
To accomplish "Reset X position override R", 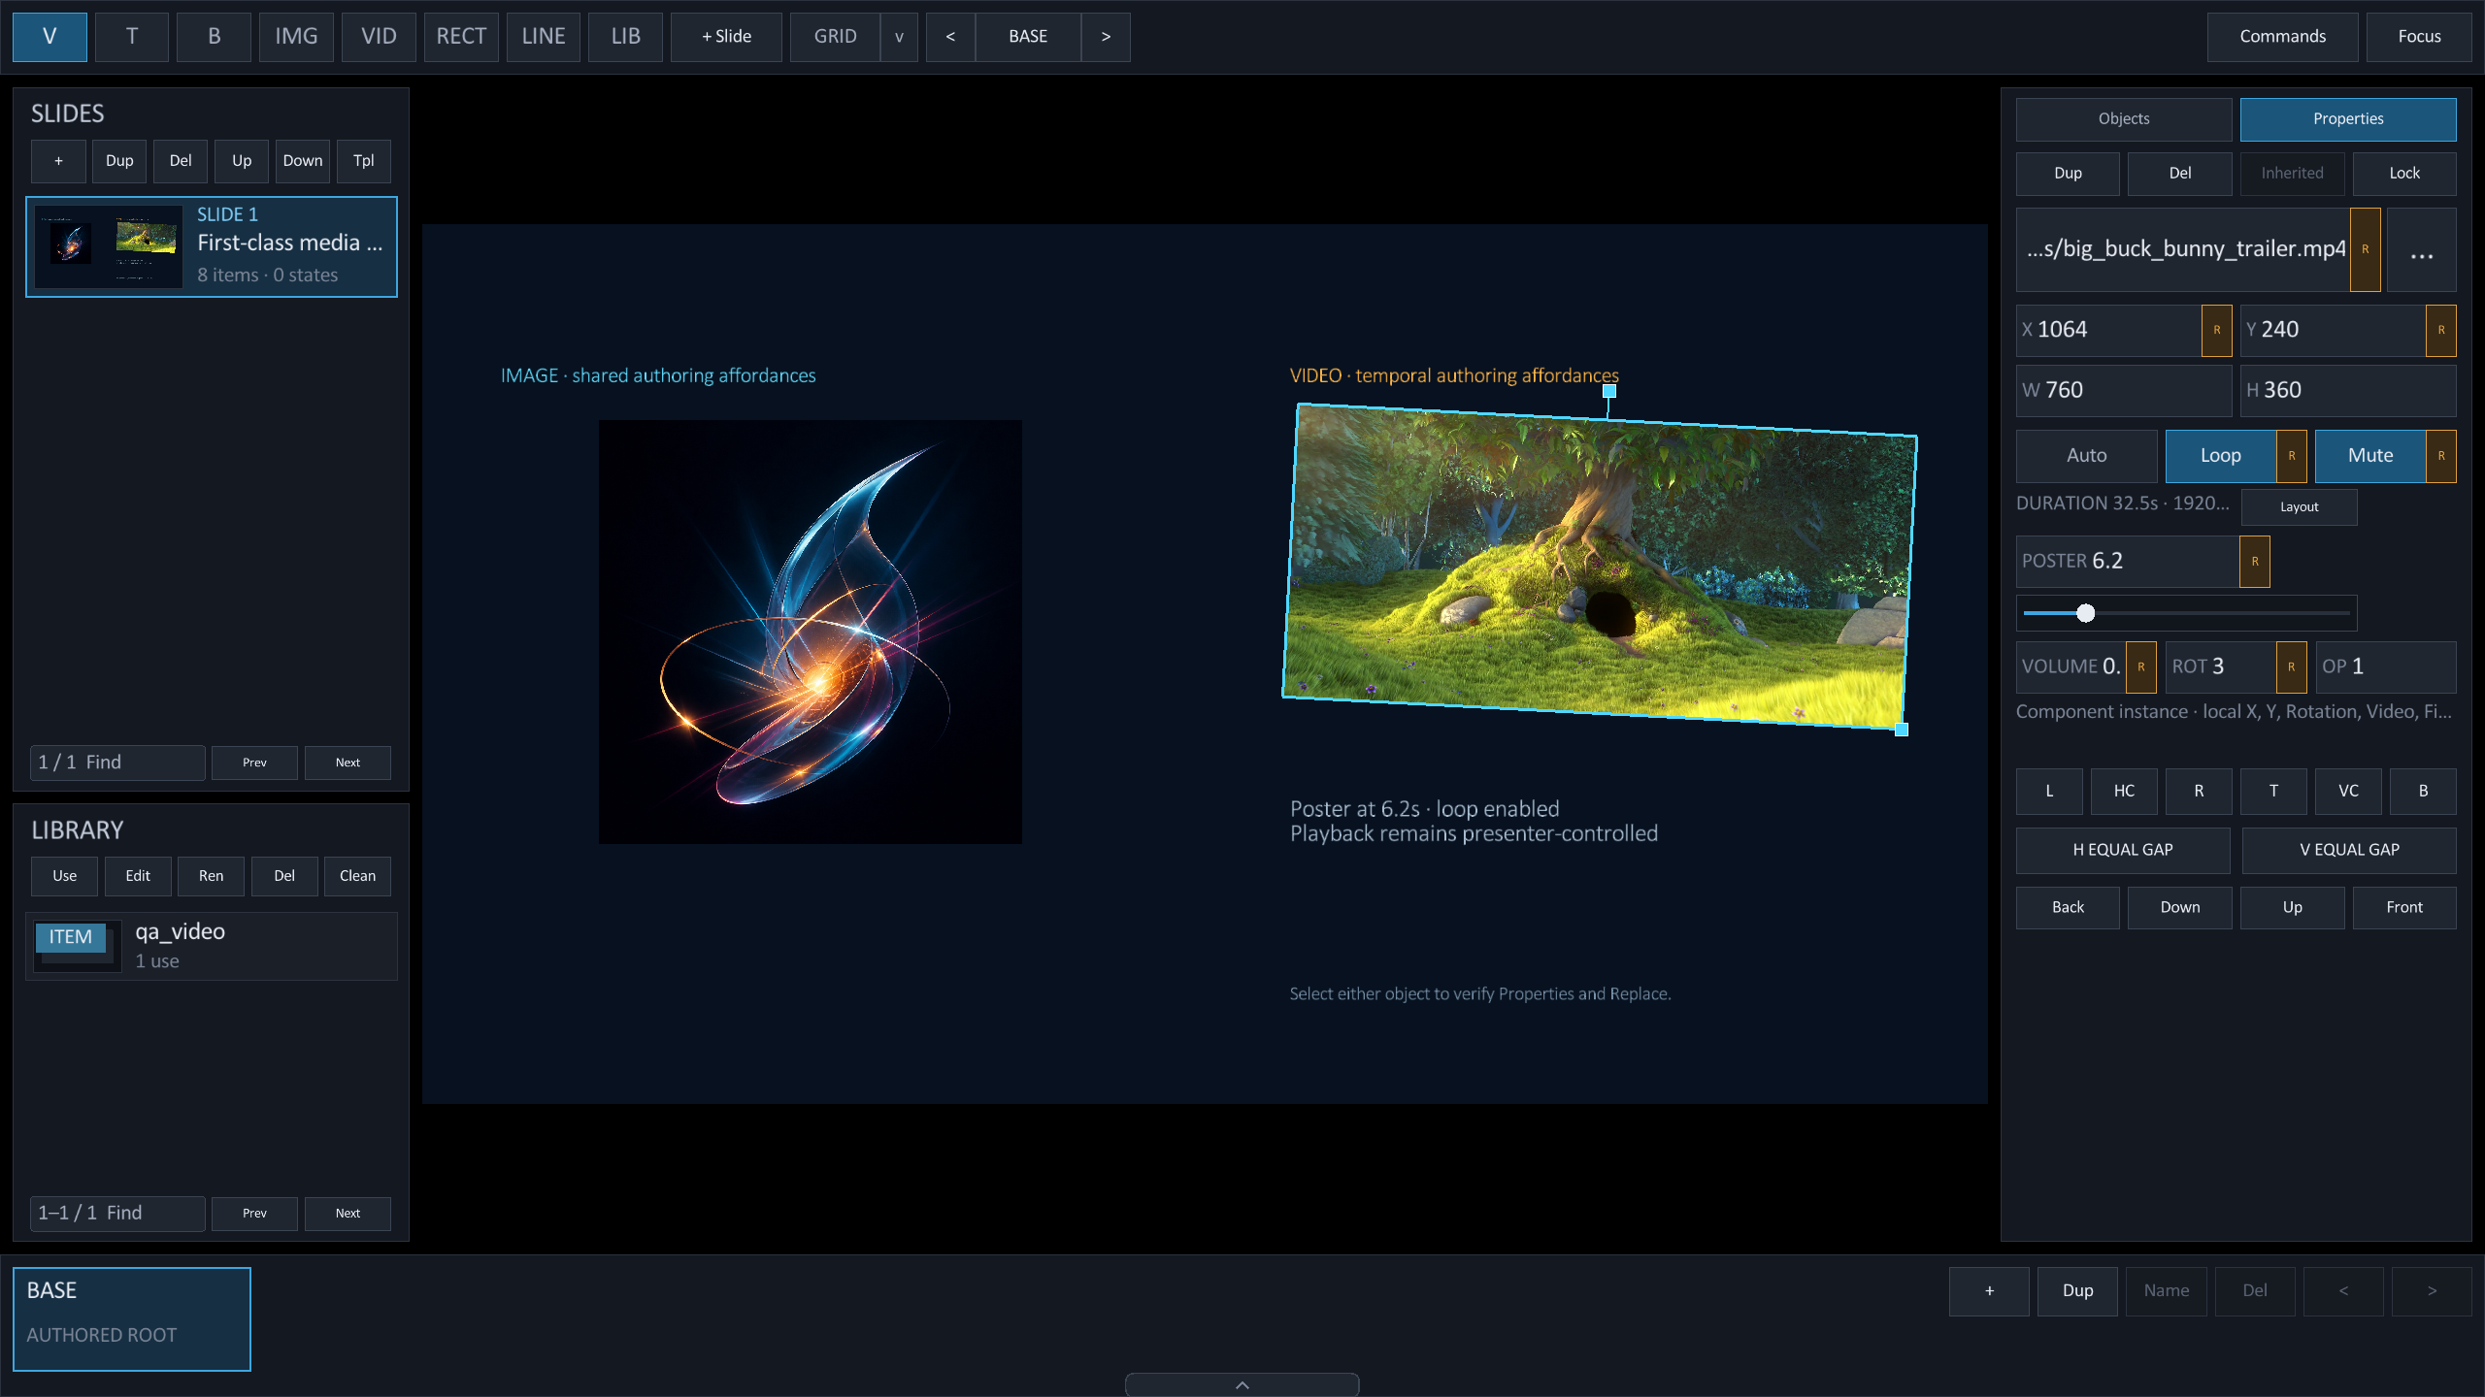I will (2217, 331).
